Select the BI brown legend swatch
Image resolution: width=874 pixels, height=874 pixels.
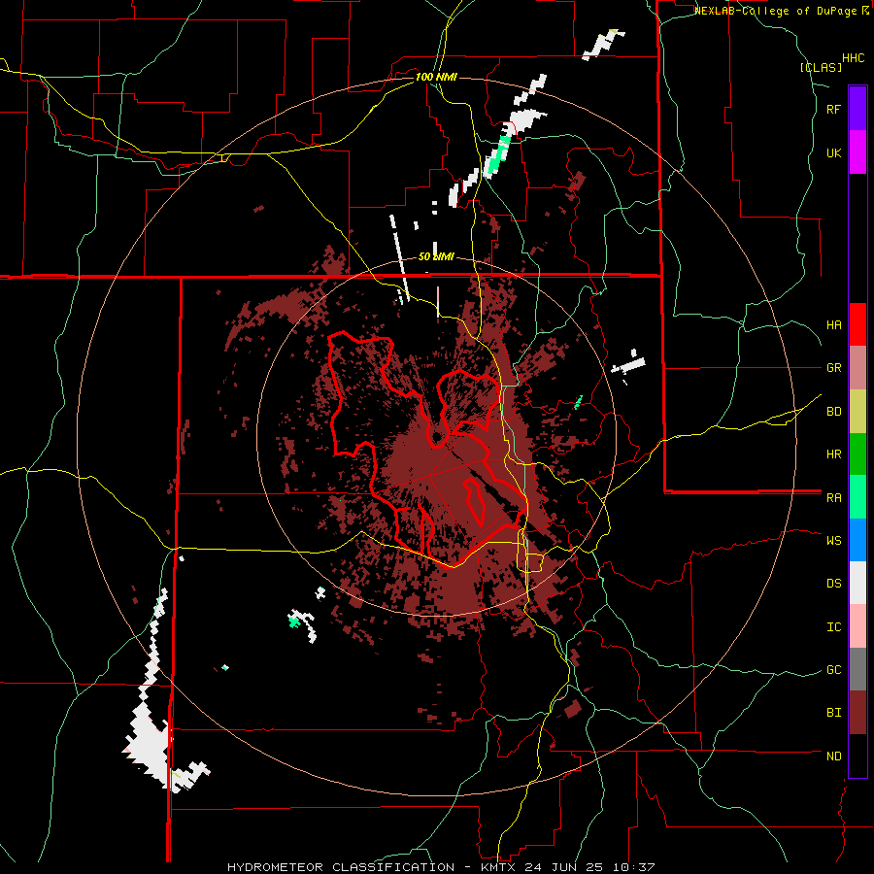point(857,713)
